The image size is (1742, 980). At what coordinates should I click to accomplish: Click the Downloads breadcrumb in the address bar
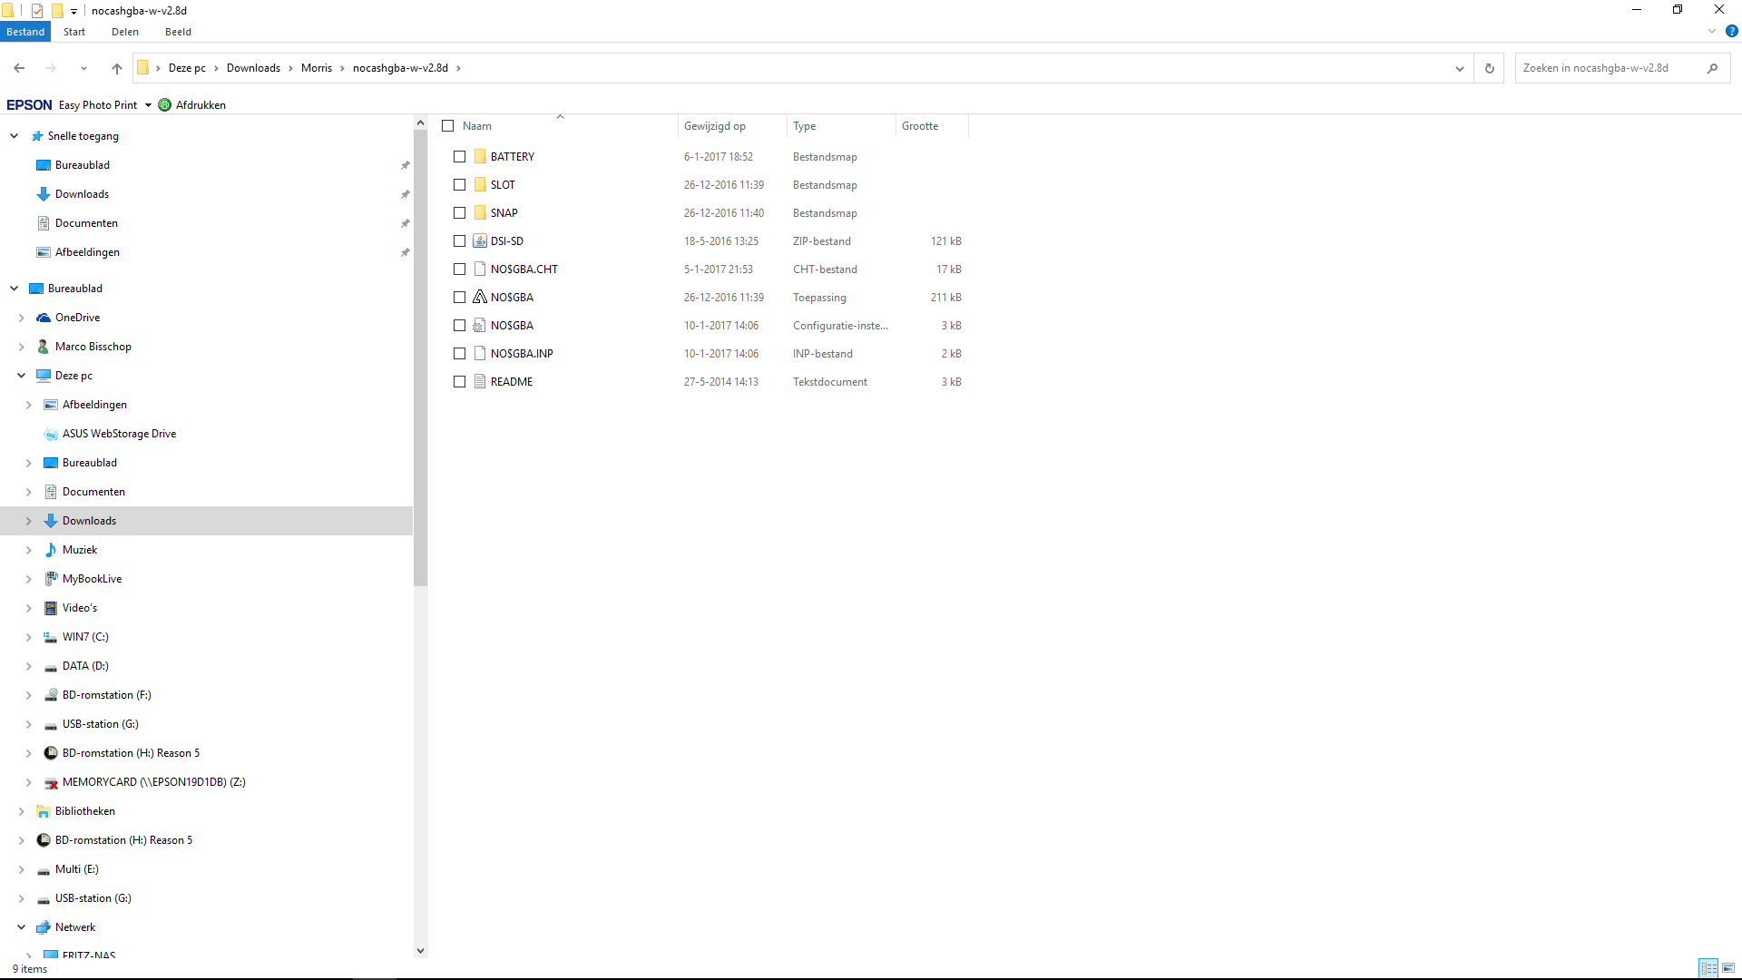[x=253, y=68]
